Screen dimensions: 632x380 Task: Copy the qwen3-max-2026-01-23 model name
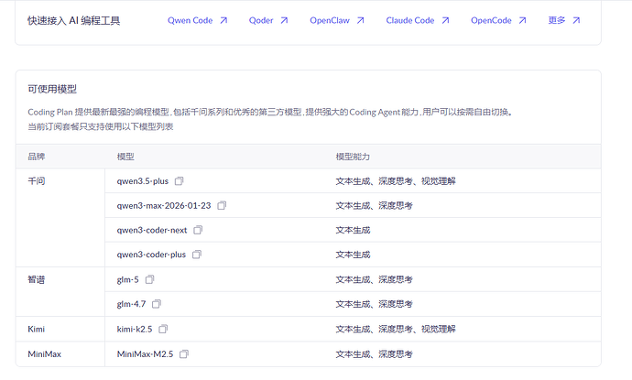pyautogui.click(x=222, y=205)
